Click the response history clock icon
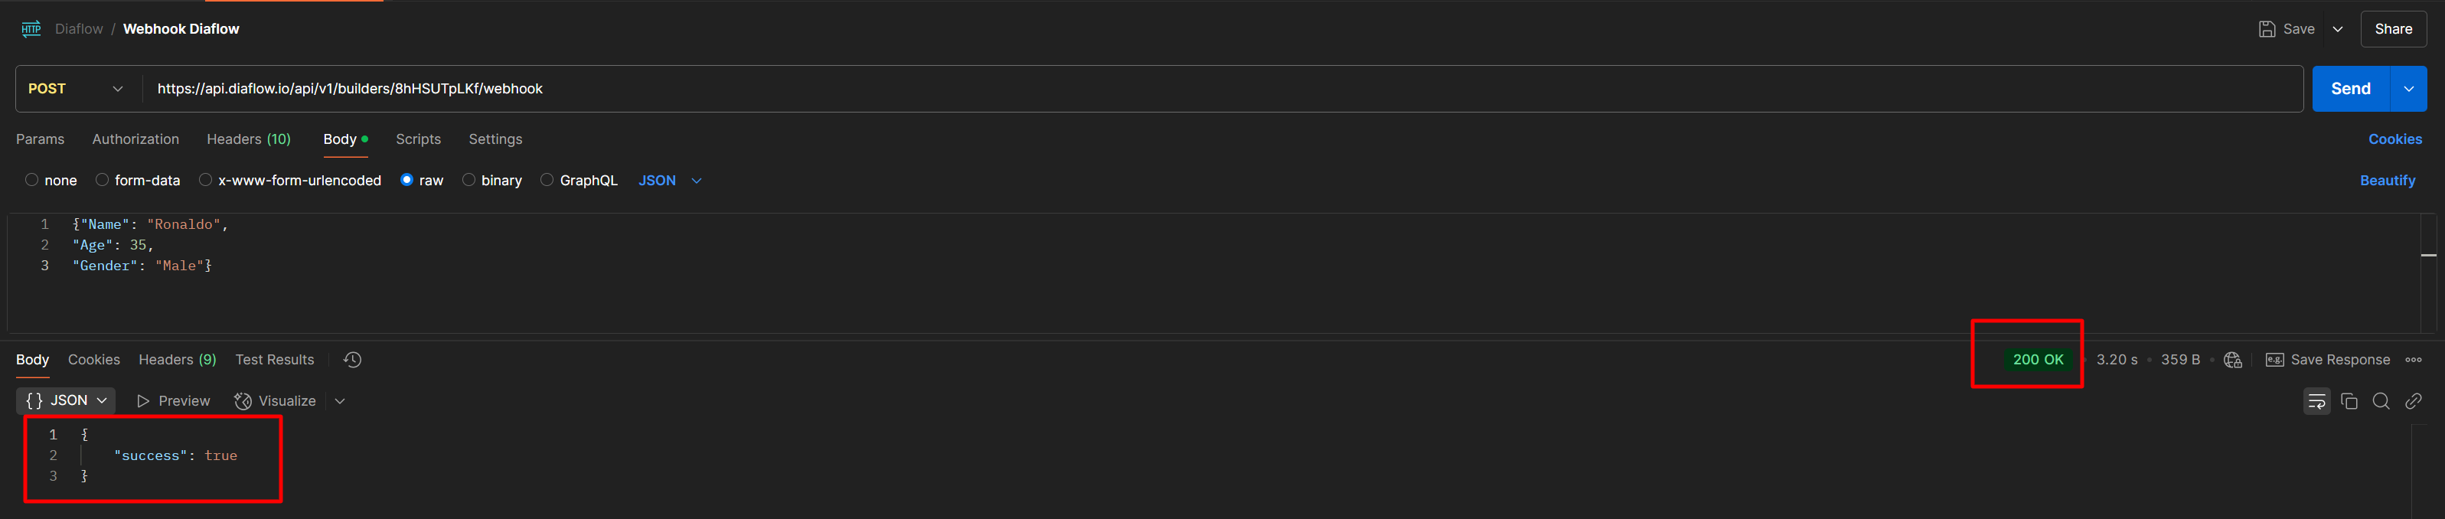This screenshot has width=2445, height=519. pyautogui.click(x=352, y=360)
